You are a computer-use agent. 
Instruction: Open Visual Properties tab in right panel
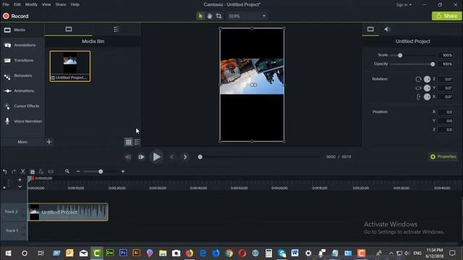370,29
